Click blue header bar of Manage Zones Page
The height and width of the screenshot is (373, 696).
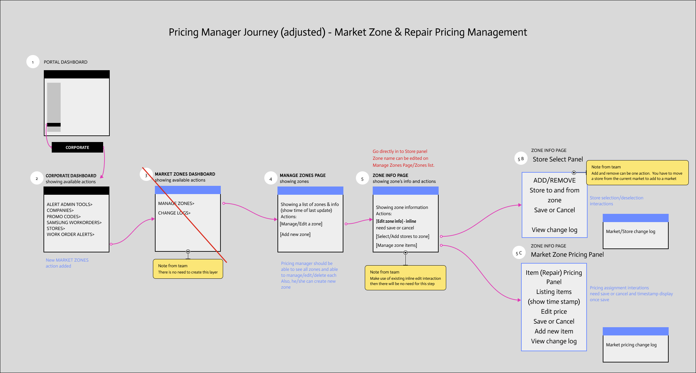pyautogui.click(x=310, y=190)
